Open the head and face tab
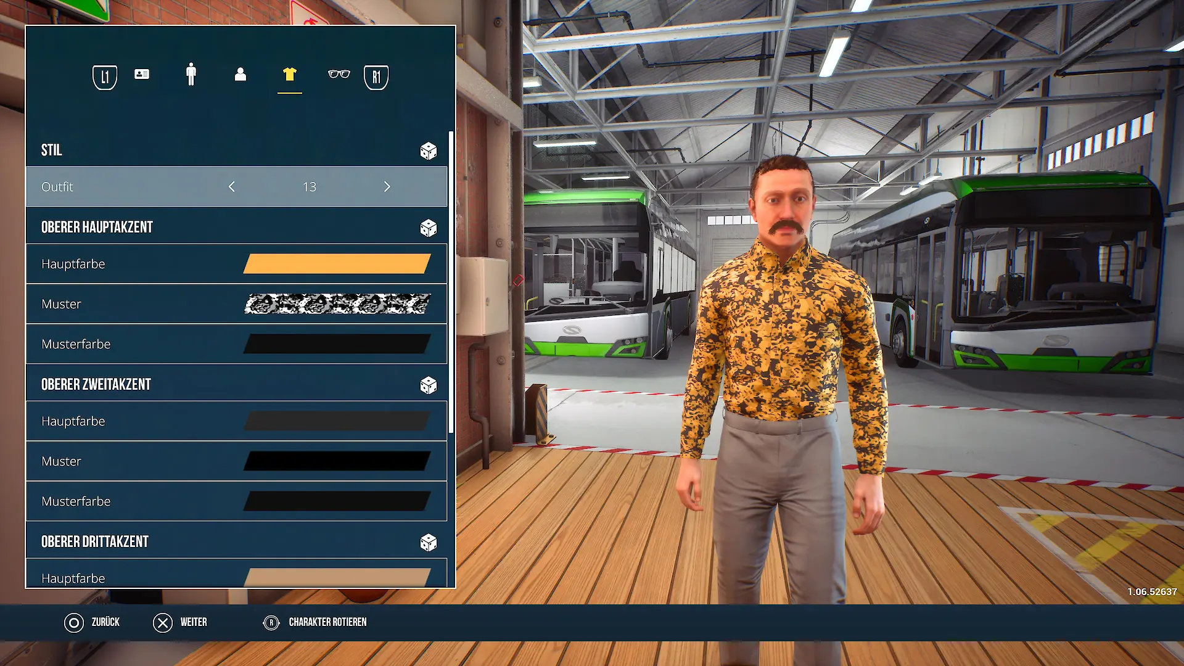This screenshot has height=666, width=1184. pos(240,74)
